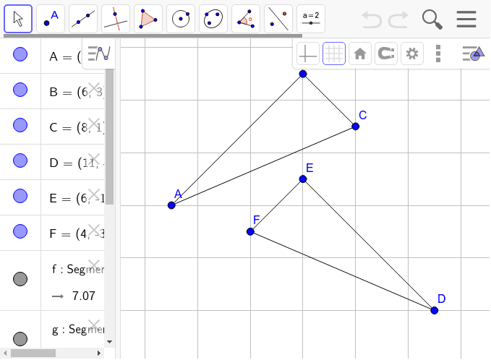
Task: Click the horizontal scrollbar right arrow
Action: coord(99,353)
